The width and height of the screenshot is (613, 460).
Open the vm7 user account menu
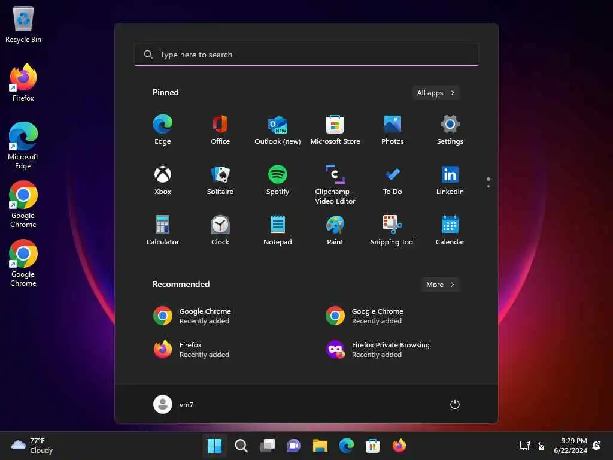(173, 404)
